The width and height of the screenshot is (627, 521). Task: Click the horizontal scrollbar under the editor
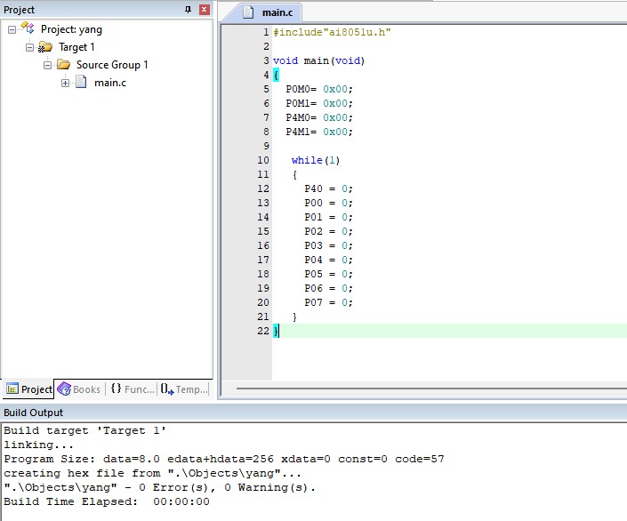[431, 389]
